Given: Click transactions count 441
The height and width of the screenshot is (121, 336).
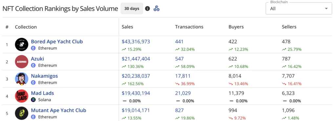Looking at the screenshot, I should click(x=179, y=41).
